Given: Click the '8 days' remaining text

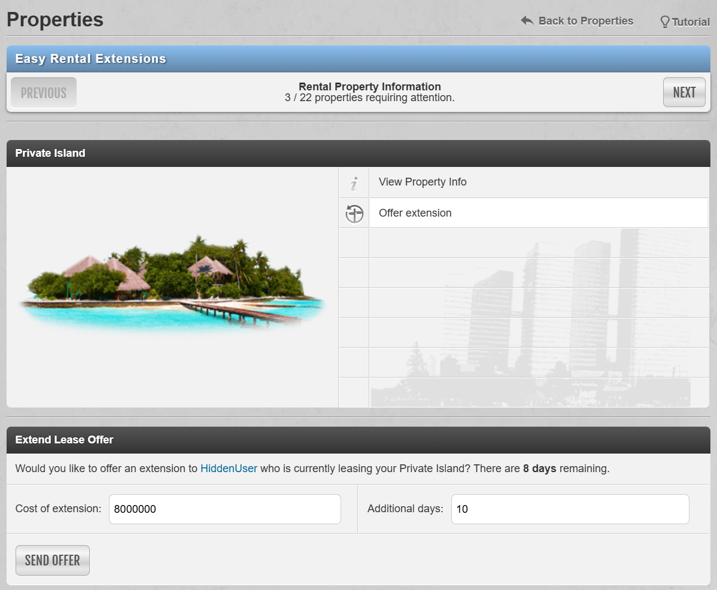Looking at the screenshot, I should point(540,469).
